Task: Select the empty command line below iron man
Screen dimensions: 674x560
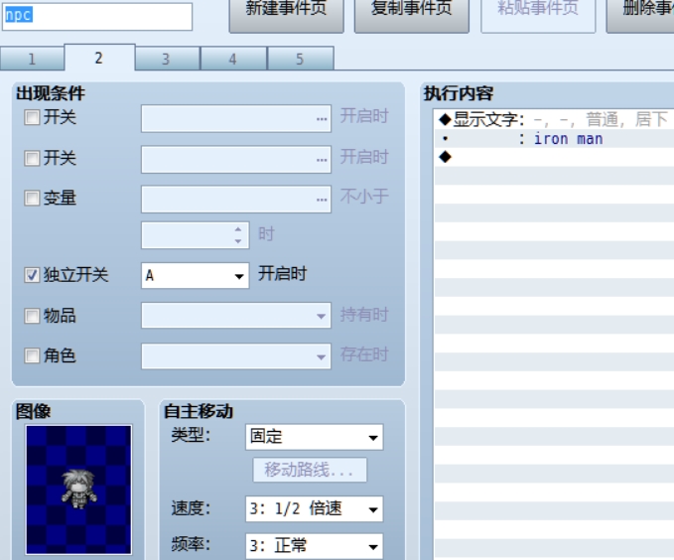Action: [554, 157]
